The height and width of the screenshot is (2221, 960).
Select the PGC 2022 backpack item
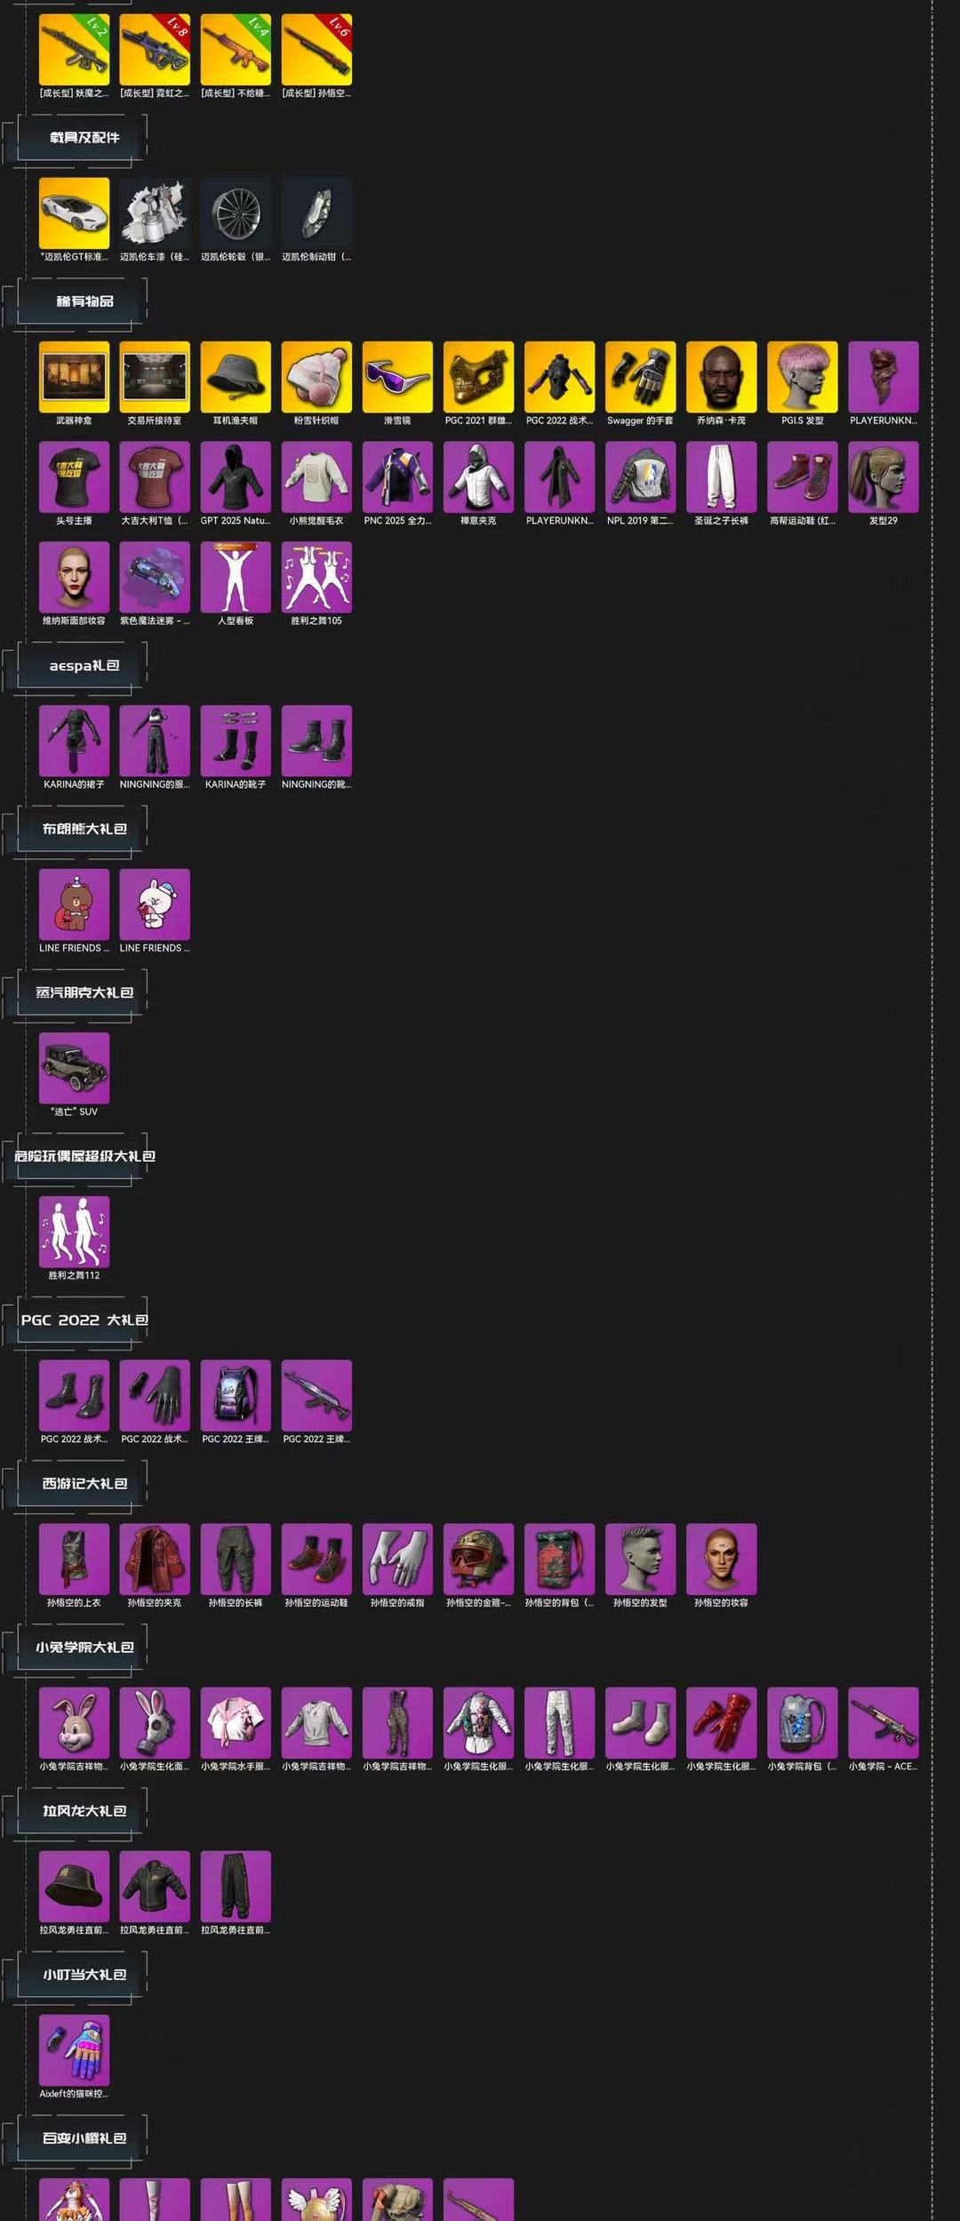point(236,1394)
